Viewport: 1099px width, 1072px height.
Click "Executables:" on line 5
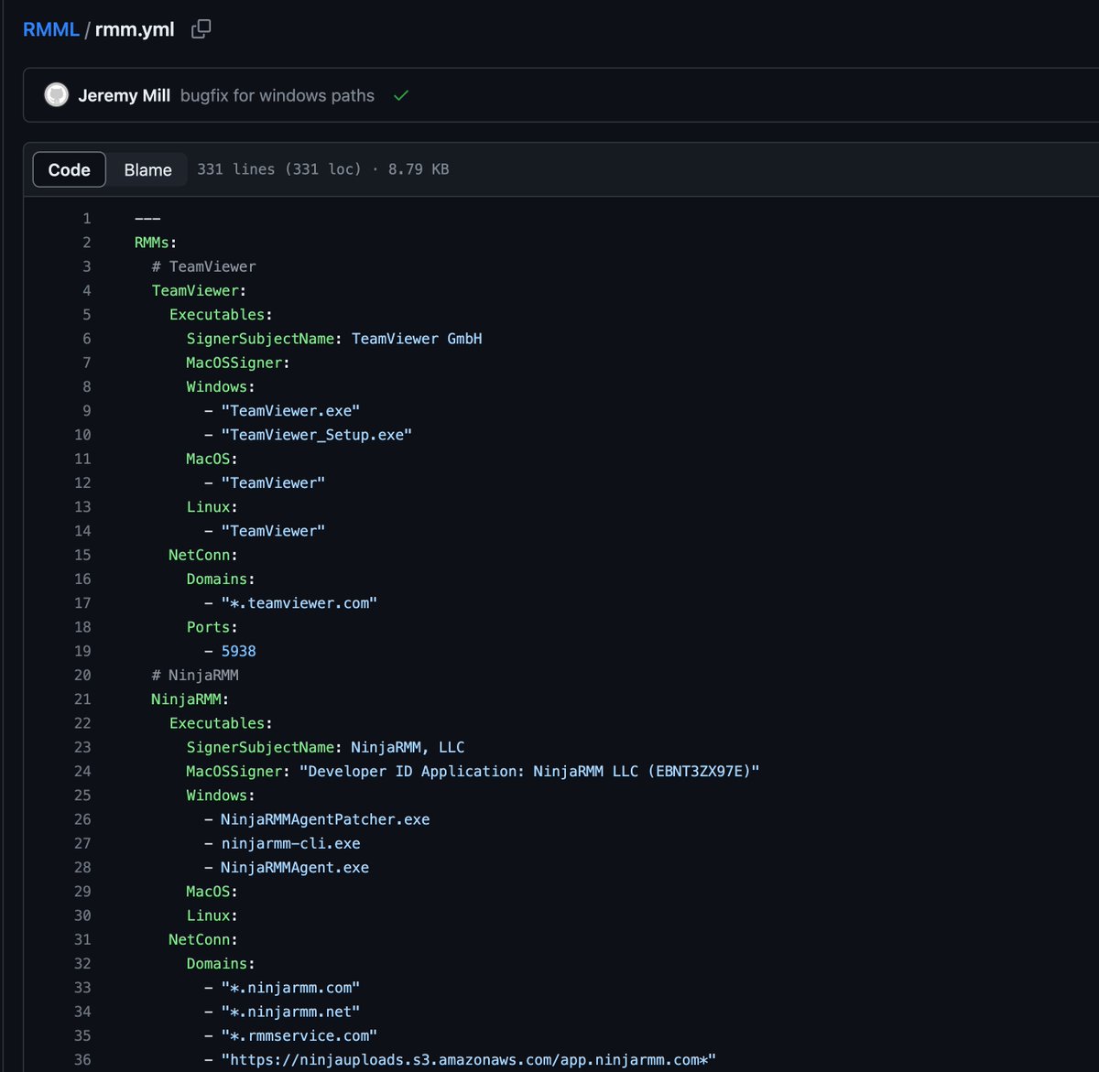[x=221, y=314]
